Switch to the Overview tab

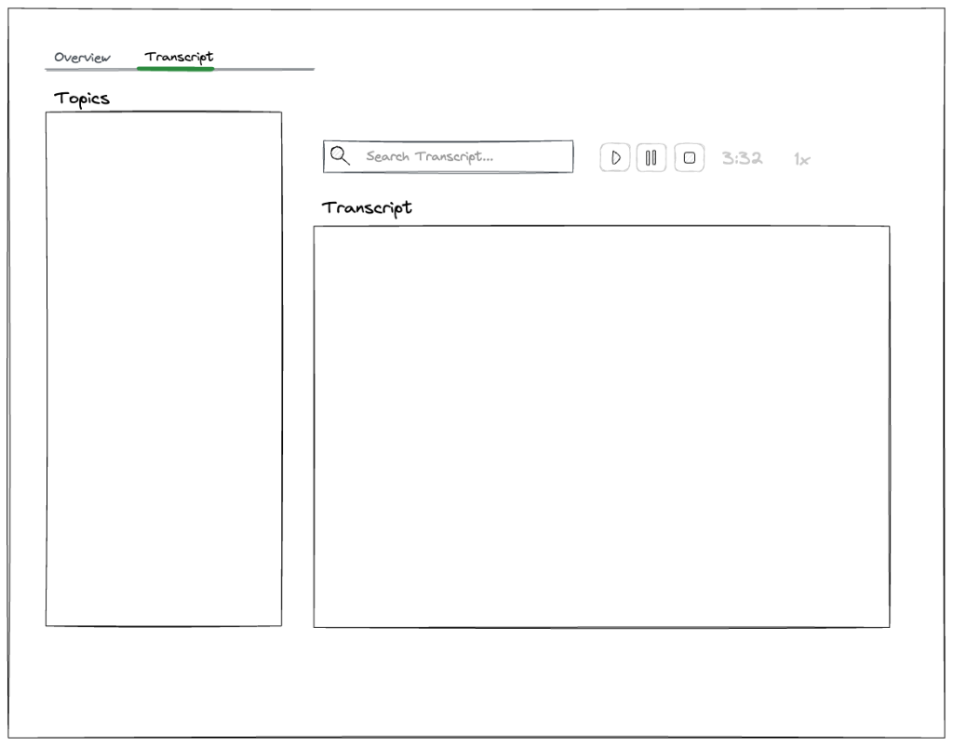coord(82,58)
